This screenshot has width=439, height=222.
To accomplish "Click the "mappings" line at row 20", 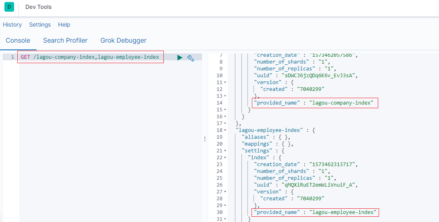I will 268,144.
